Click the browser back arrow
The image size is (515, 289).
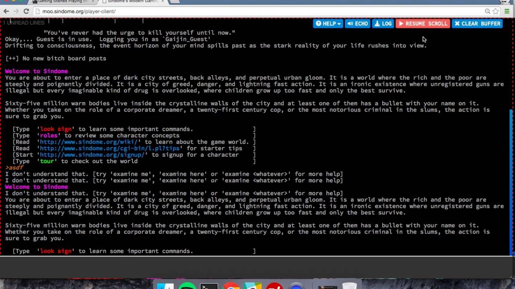tap(6, 11)
